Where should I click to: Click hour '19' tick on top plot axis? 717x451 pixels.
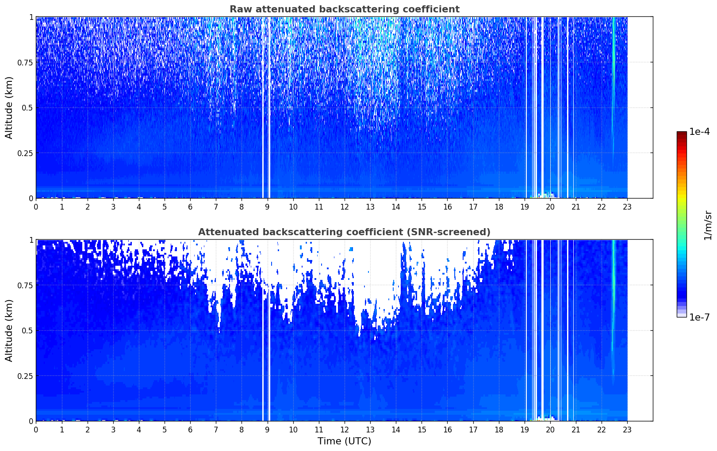pyautogui.click(x=525, y=207)
